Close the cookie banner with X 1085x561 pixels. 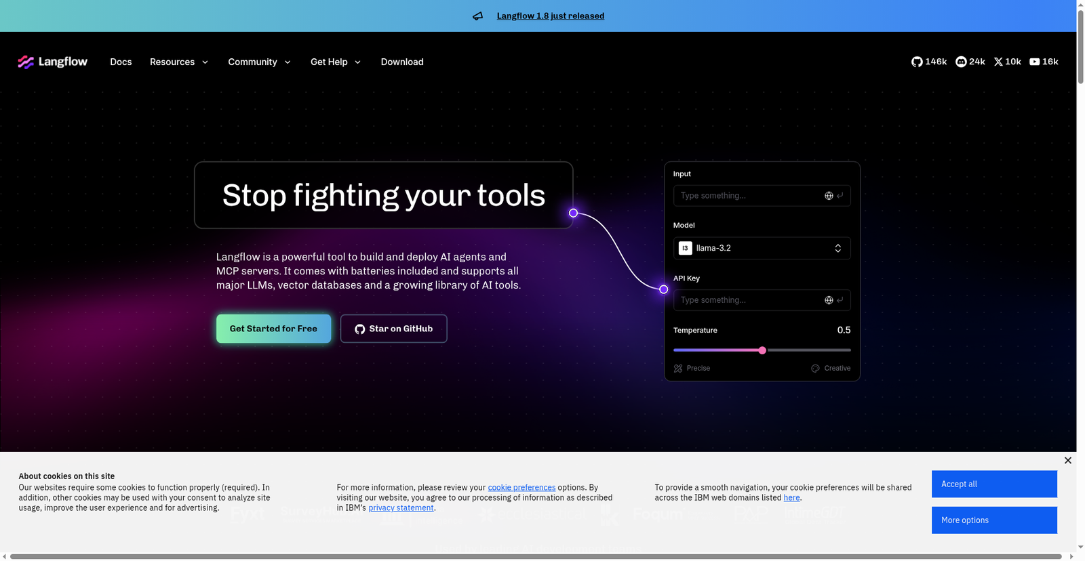(1067, 461)
